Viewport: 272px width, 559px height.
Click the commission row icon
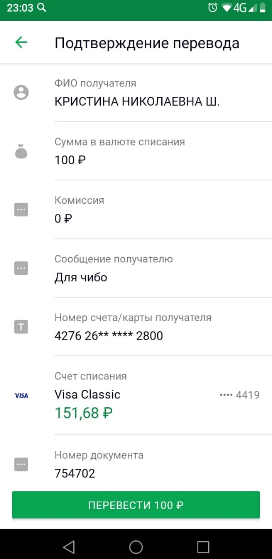[21, 210]
